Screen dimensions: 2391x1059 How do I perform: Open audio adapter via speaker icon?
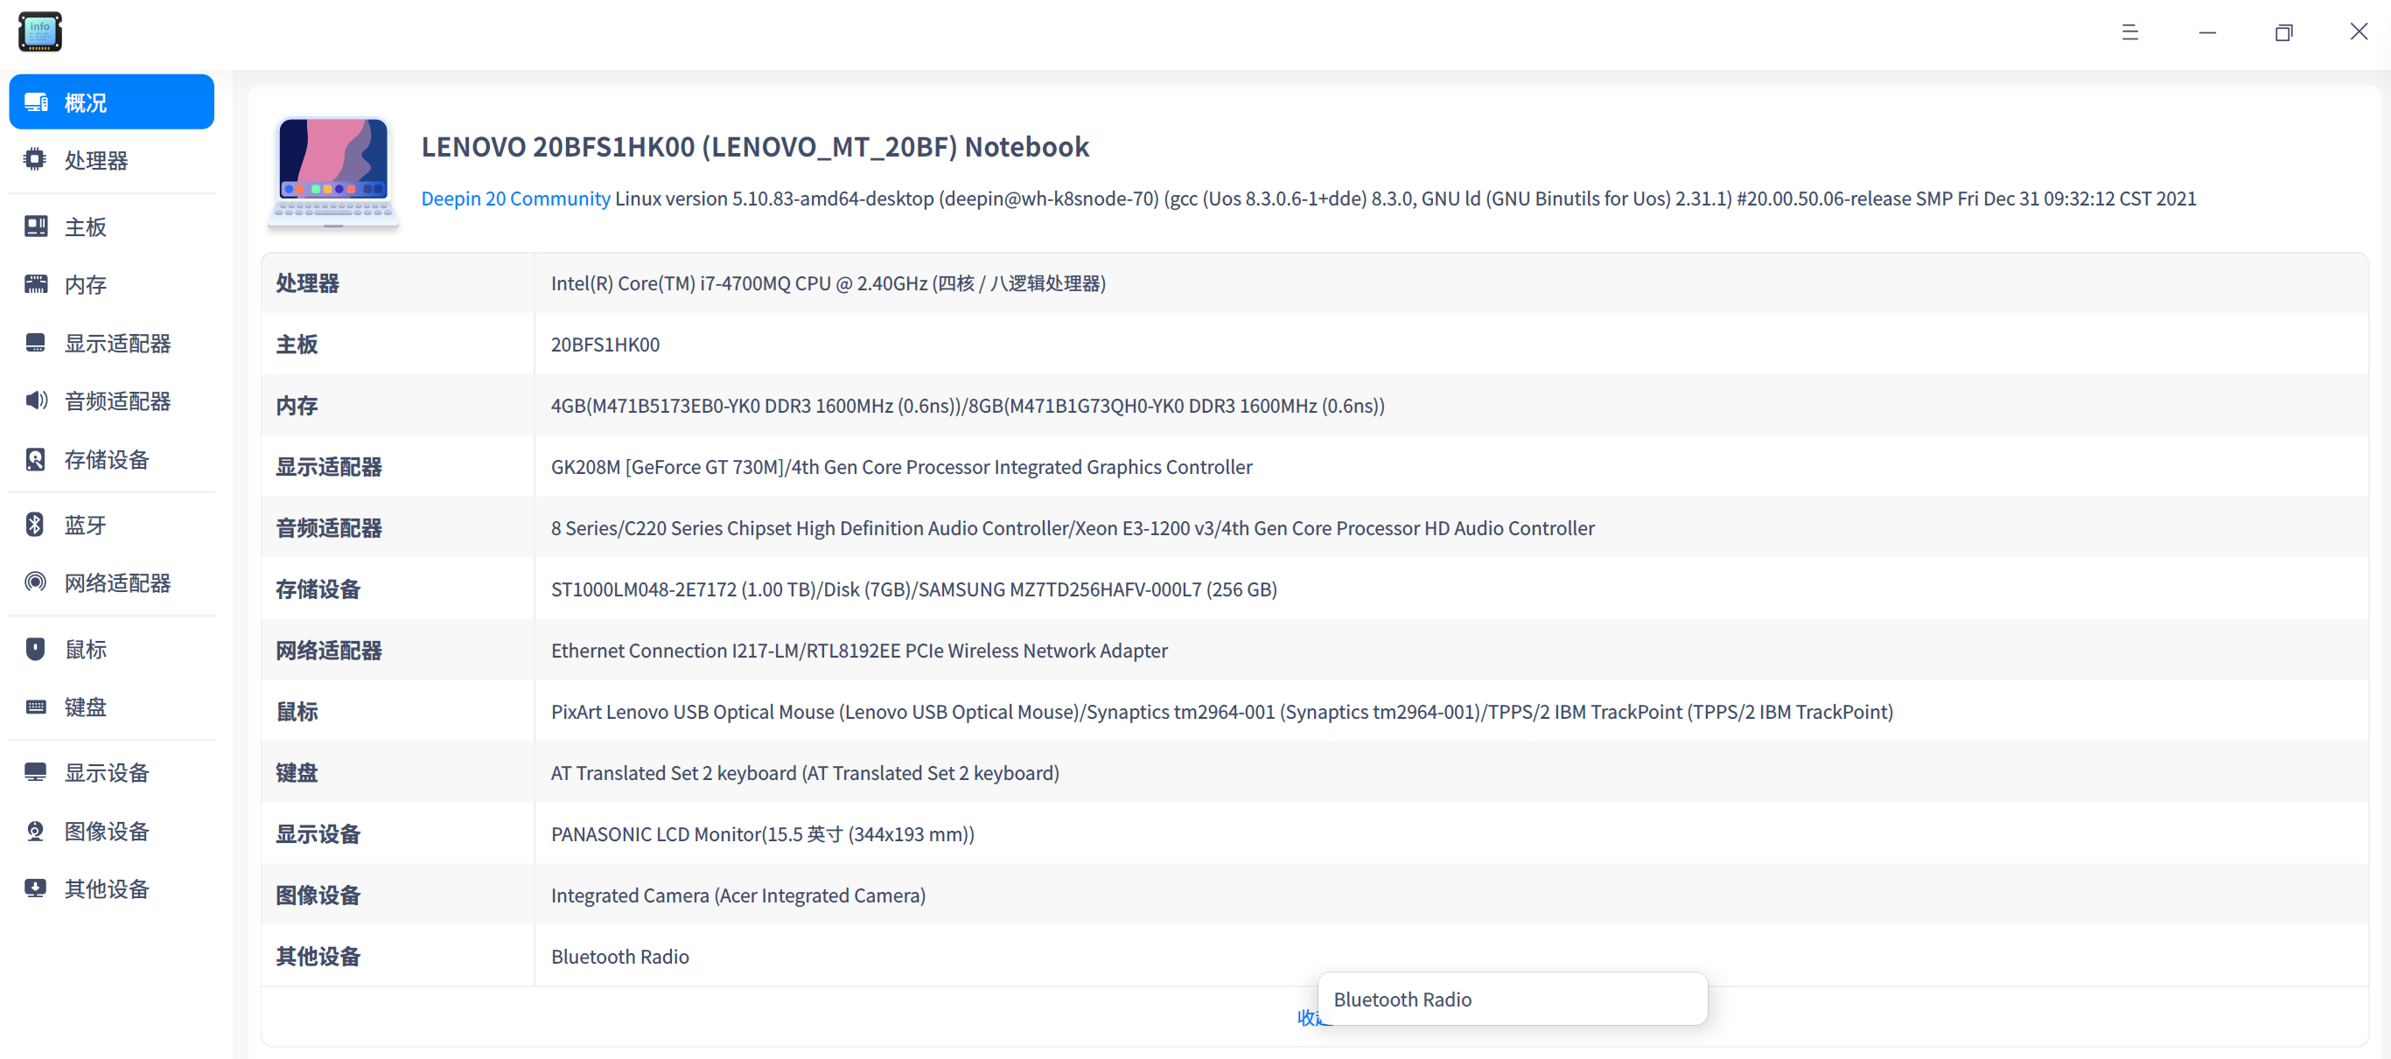tap(35, 401)
